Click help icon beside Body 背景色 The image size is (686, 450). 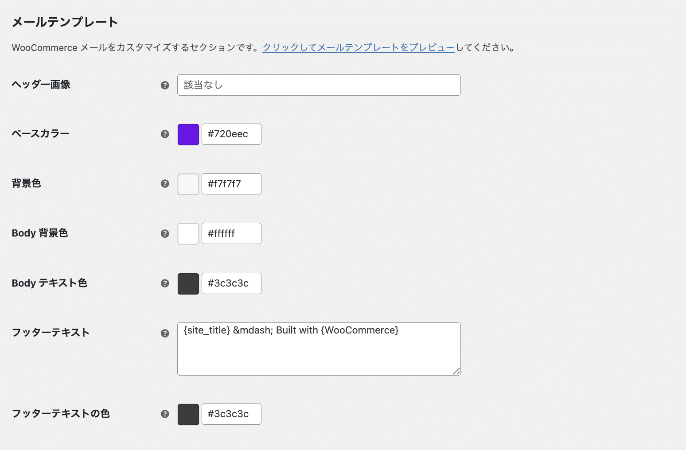click(165, 233)
